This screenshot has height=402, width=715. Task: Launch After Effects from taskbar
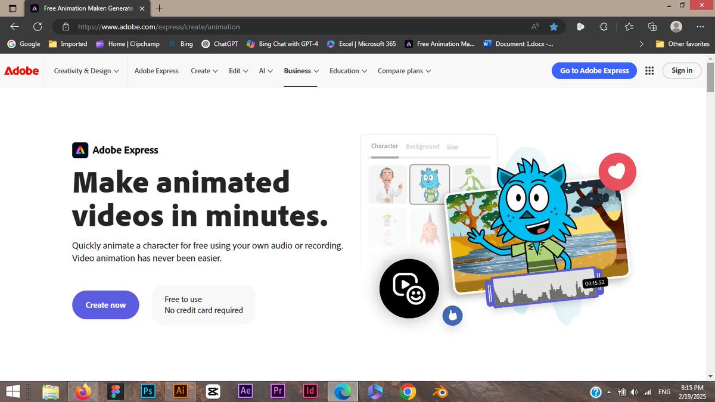point(245,391)
